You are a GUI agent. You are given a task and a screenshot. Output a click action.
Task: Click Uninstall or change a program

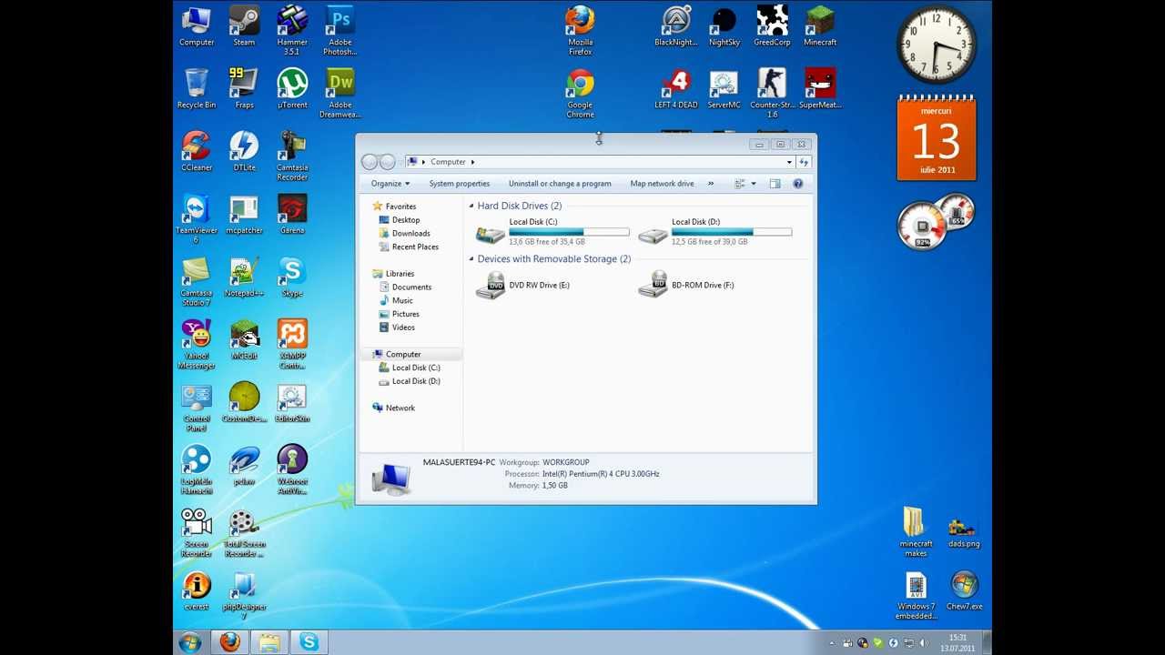coord(560,184)
